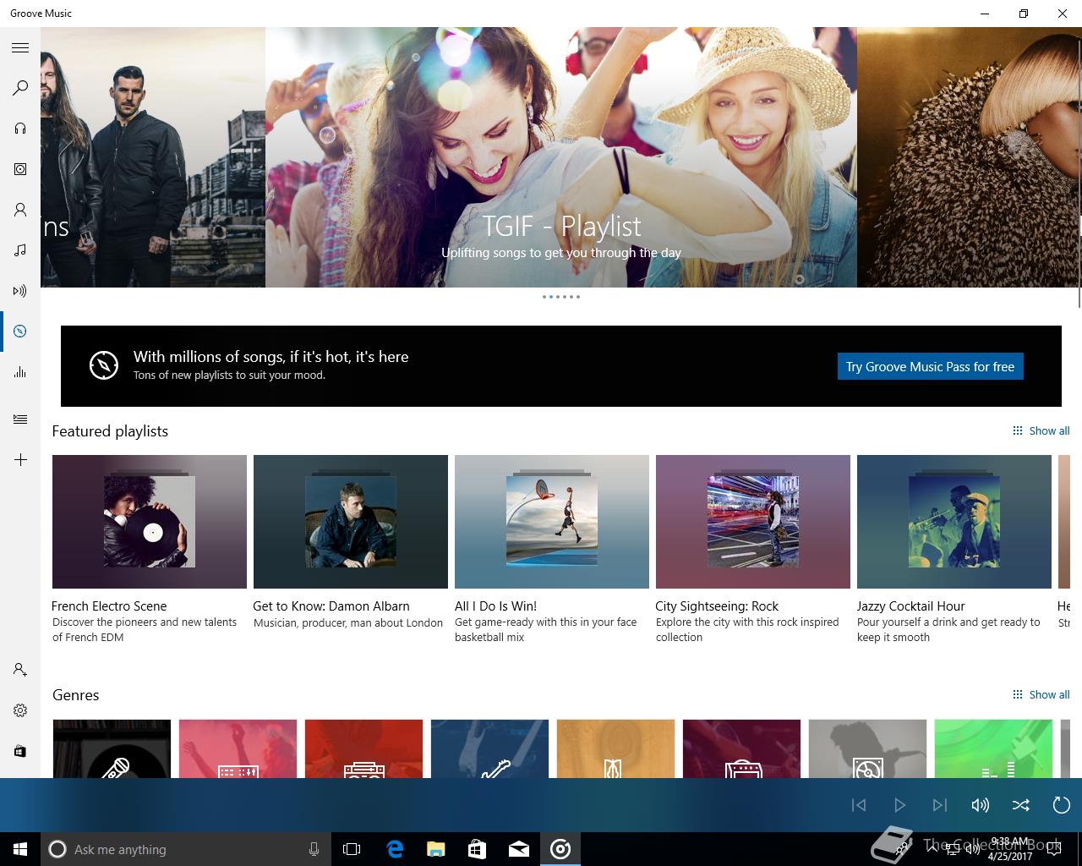Open Artists via the person icon
Viewport: 1082px width, 866px height.
click(x=20, y=210)
